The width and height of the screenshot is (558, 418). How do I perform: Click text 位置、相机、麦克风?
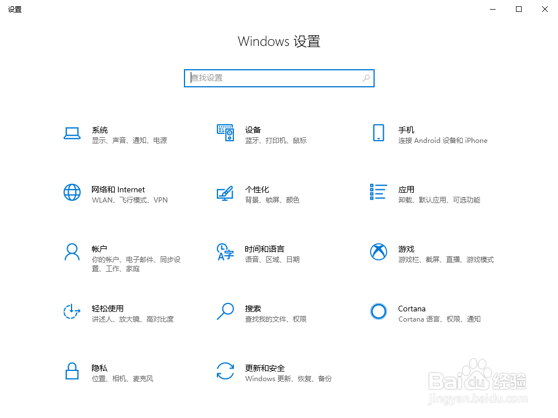[x=123, y=378]
